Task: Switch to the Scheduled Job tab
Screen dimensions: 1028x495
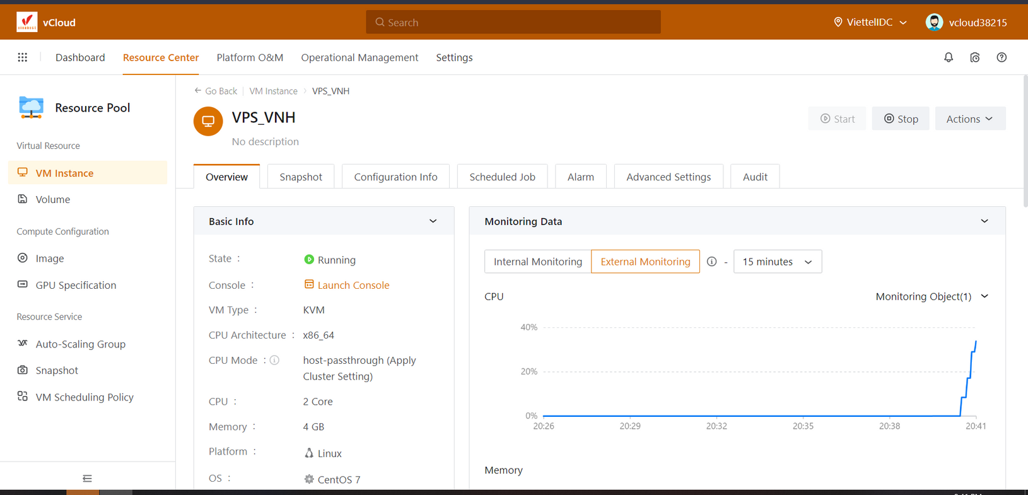Action: point(502,177)
